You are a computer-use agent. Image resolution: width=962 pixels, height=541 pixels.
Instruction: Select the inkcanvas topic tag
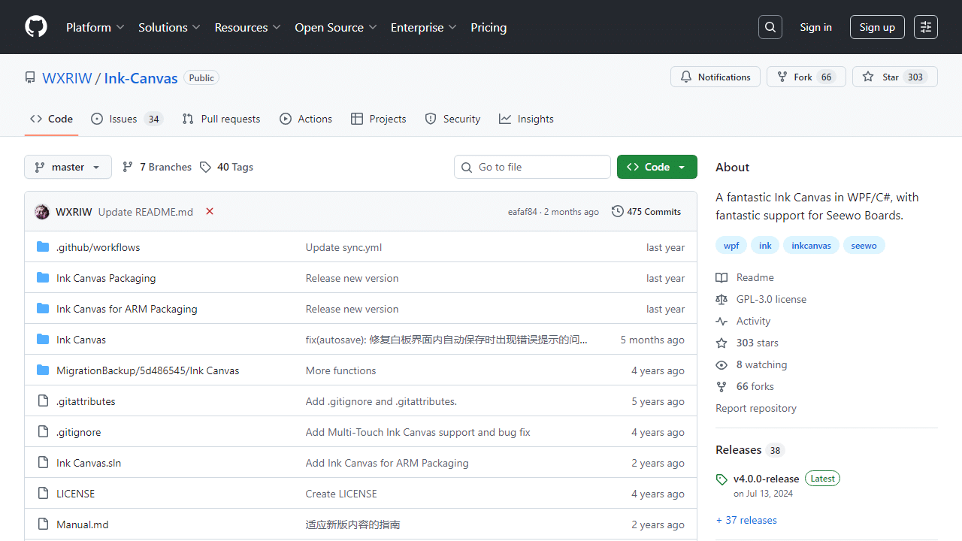point(811,246)
